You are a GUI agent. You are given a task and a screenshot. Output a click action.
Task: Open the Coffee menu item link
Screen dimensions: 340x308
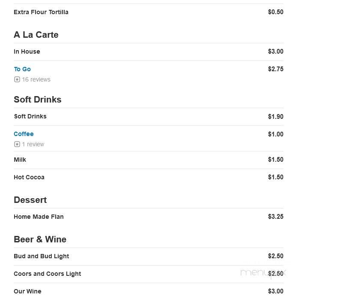[24, 134]
